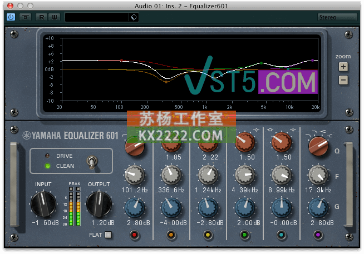Click the 2.00dB gain knob
The width and height of the screenshot is (364, 254).
(245, 208)
